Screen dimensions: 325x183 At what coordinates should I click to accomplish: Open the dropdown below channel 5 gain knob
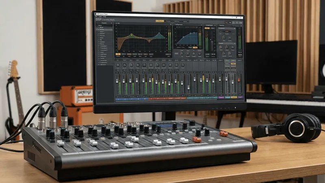tap(145, 70)
